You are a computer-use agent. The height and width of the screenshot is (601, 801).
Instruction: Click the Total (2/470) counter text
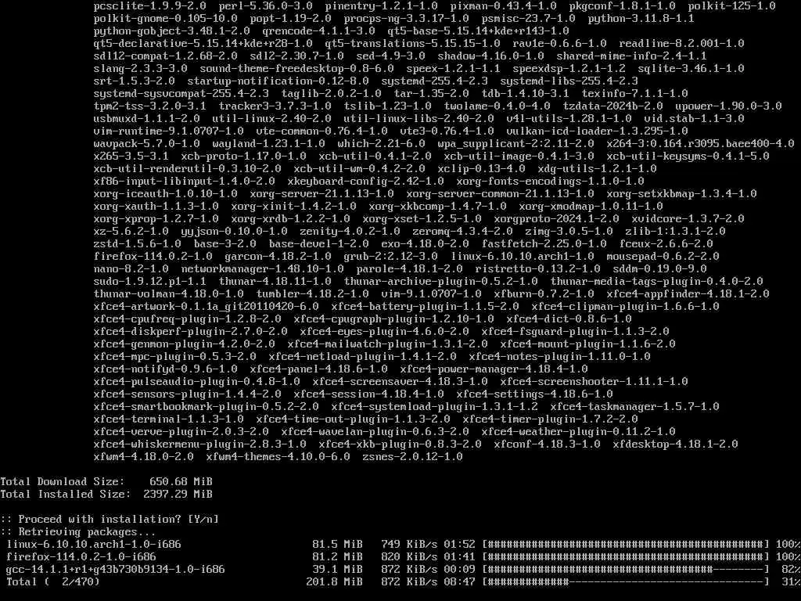53,581
